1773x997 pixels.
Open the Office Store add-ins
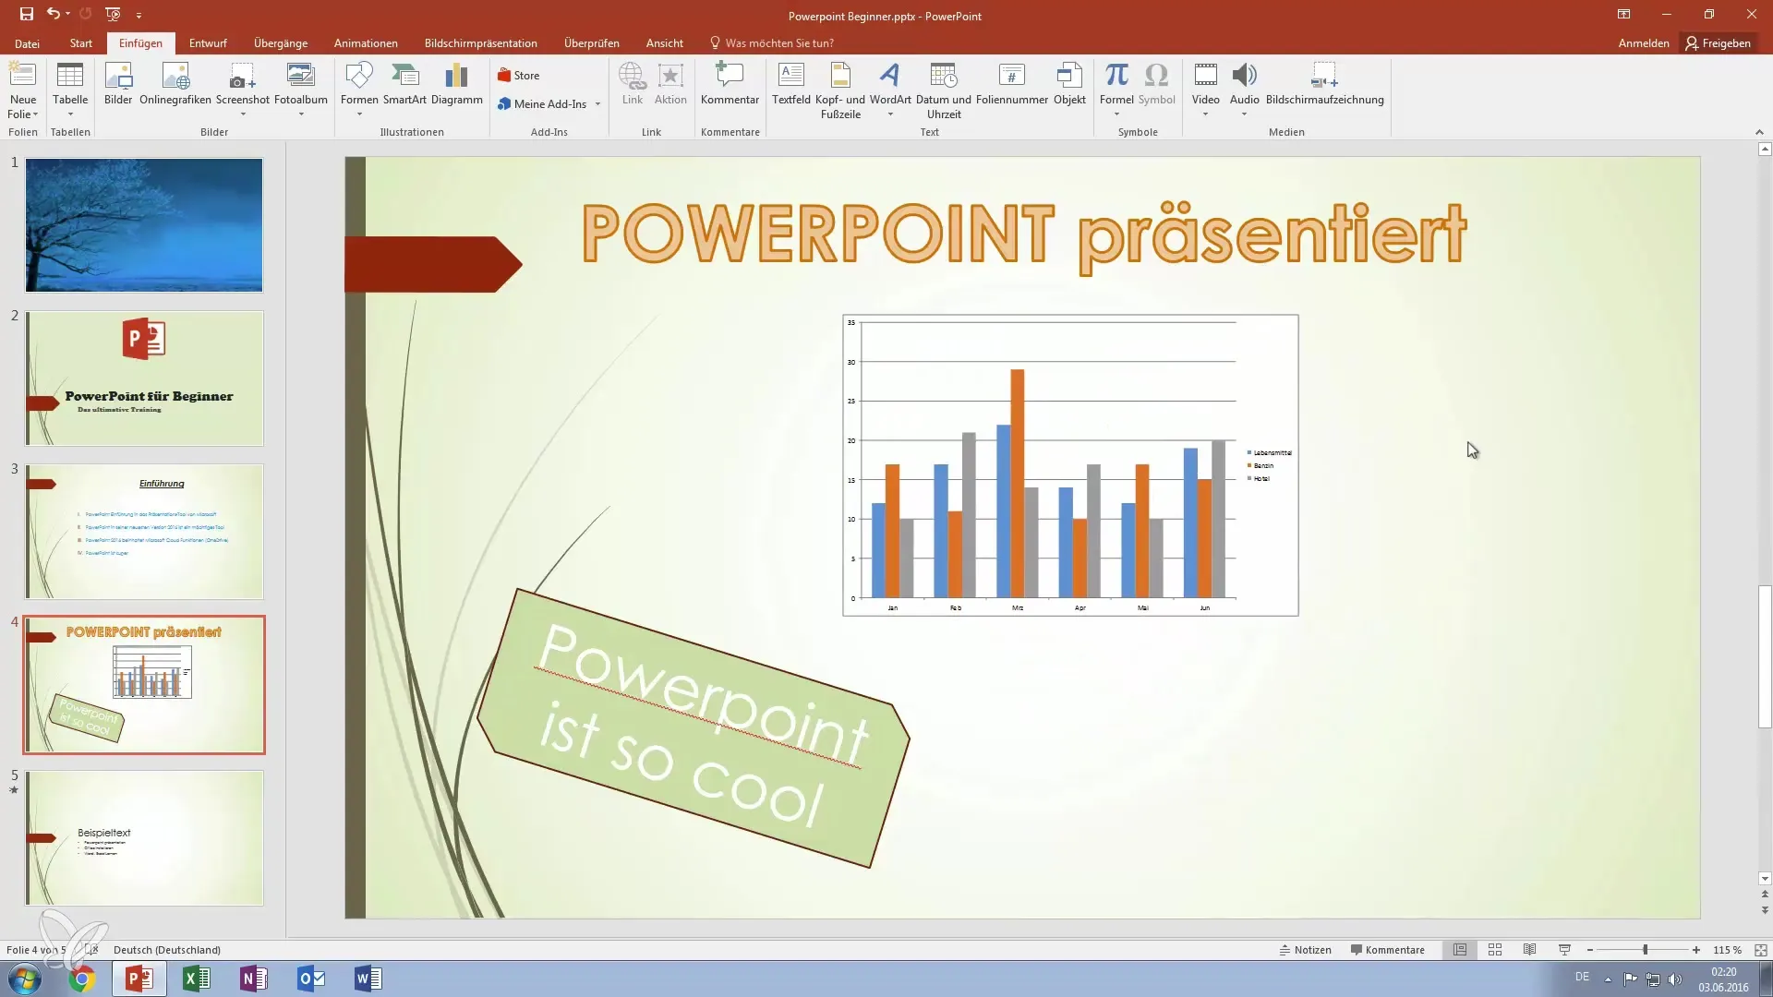click(x=519, y=76)
